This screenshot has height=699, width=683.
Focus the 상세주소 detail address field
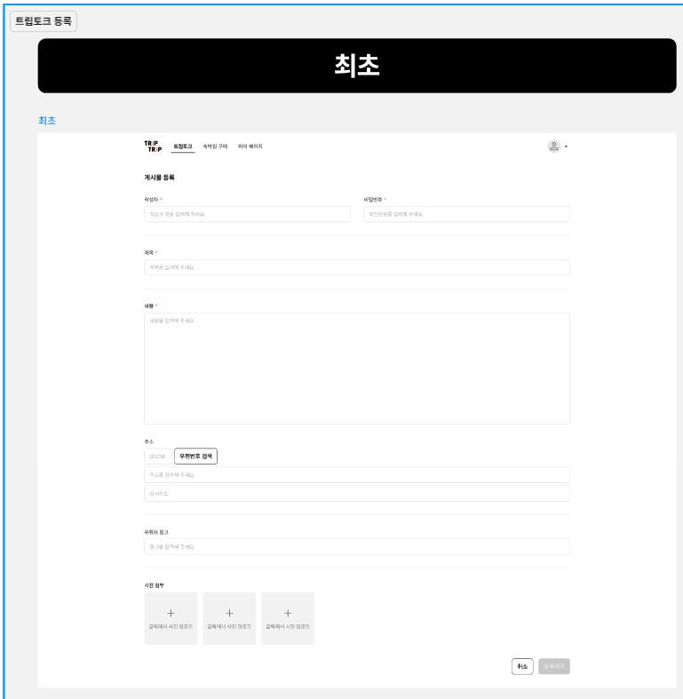click(x=357, y=494)
